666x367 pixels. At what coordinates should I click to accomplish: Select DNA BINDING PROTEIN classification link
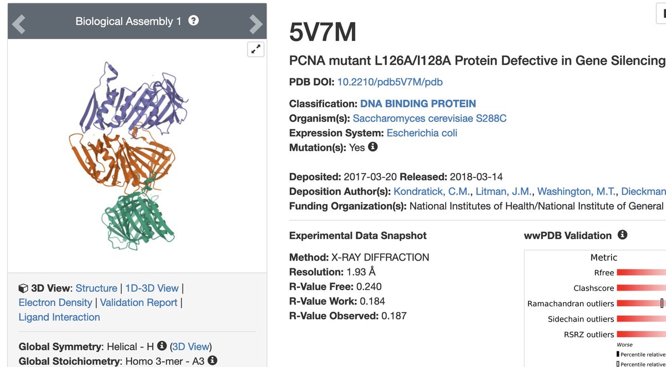coord(418,104)
